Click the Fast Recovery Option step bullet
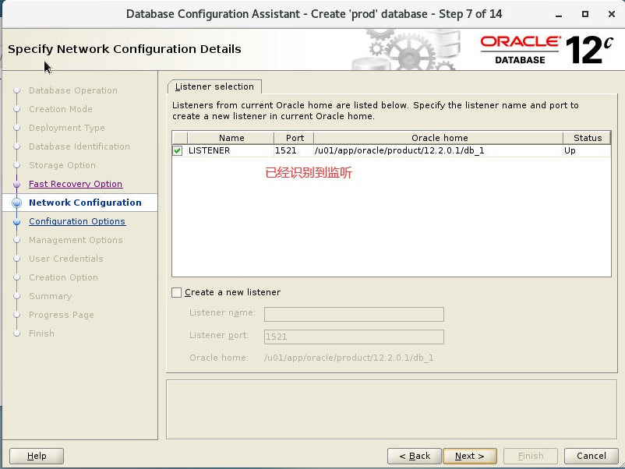This screenshot has height=469, width=625. click(x=16, y=185)
